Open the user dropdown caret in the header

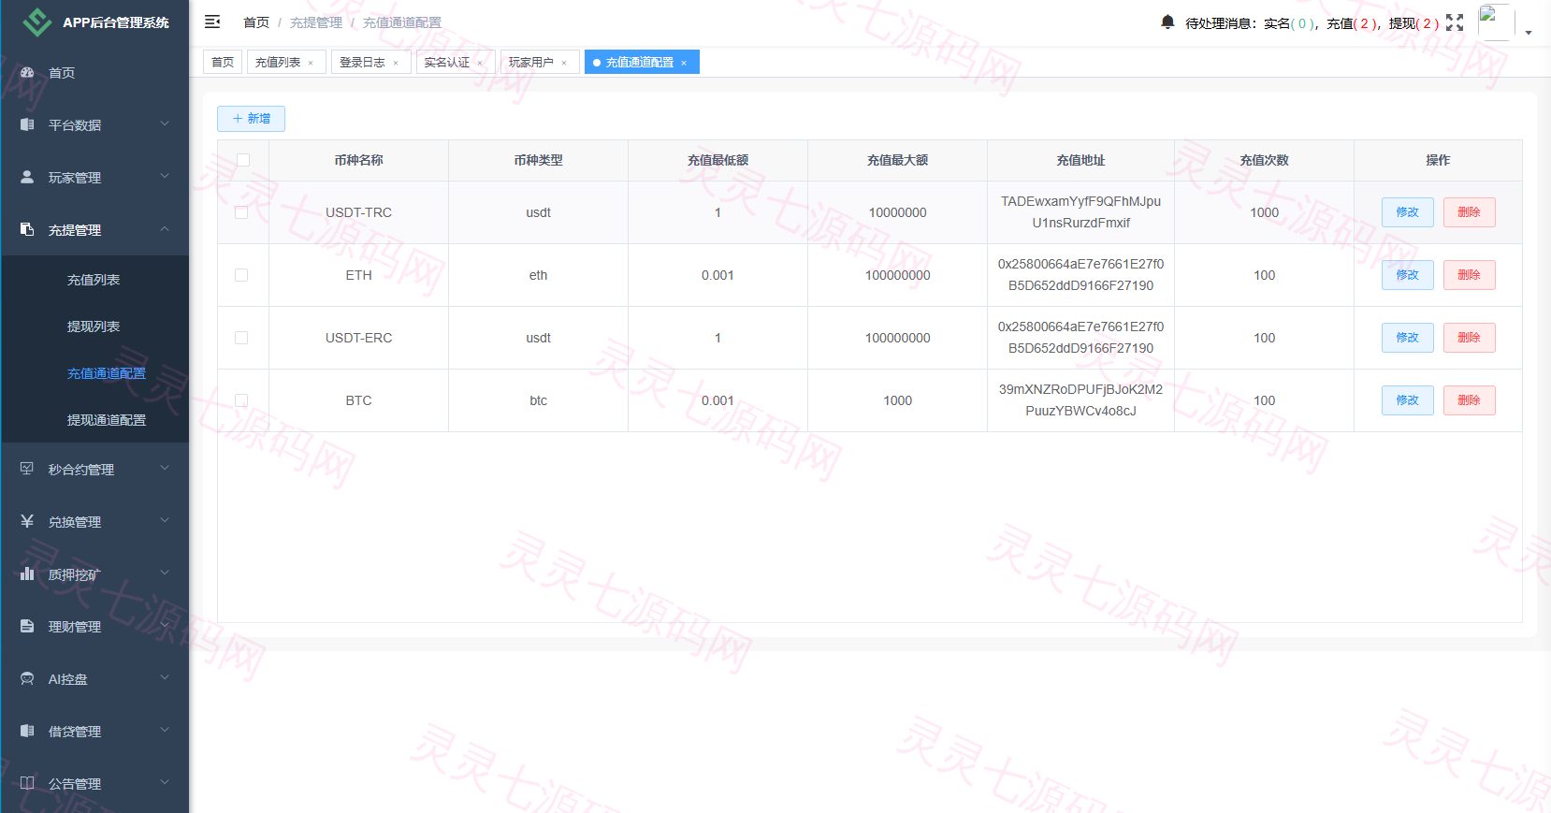pyautogui.click(x=1529, y=33)
